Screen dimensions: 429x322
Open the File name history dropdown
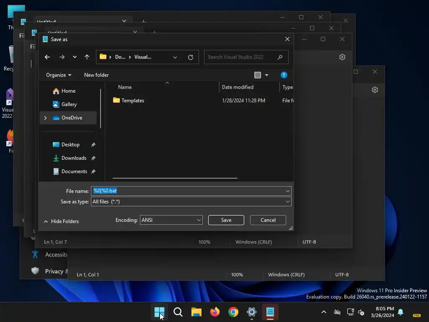click(x=287, y=191)
